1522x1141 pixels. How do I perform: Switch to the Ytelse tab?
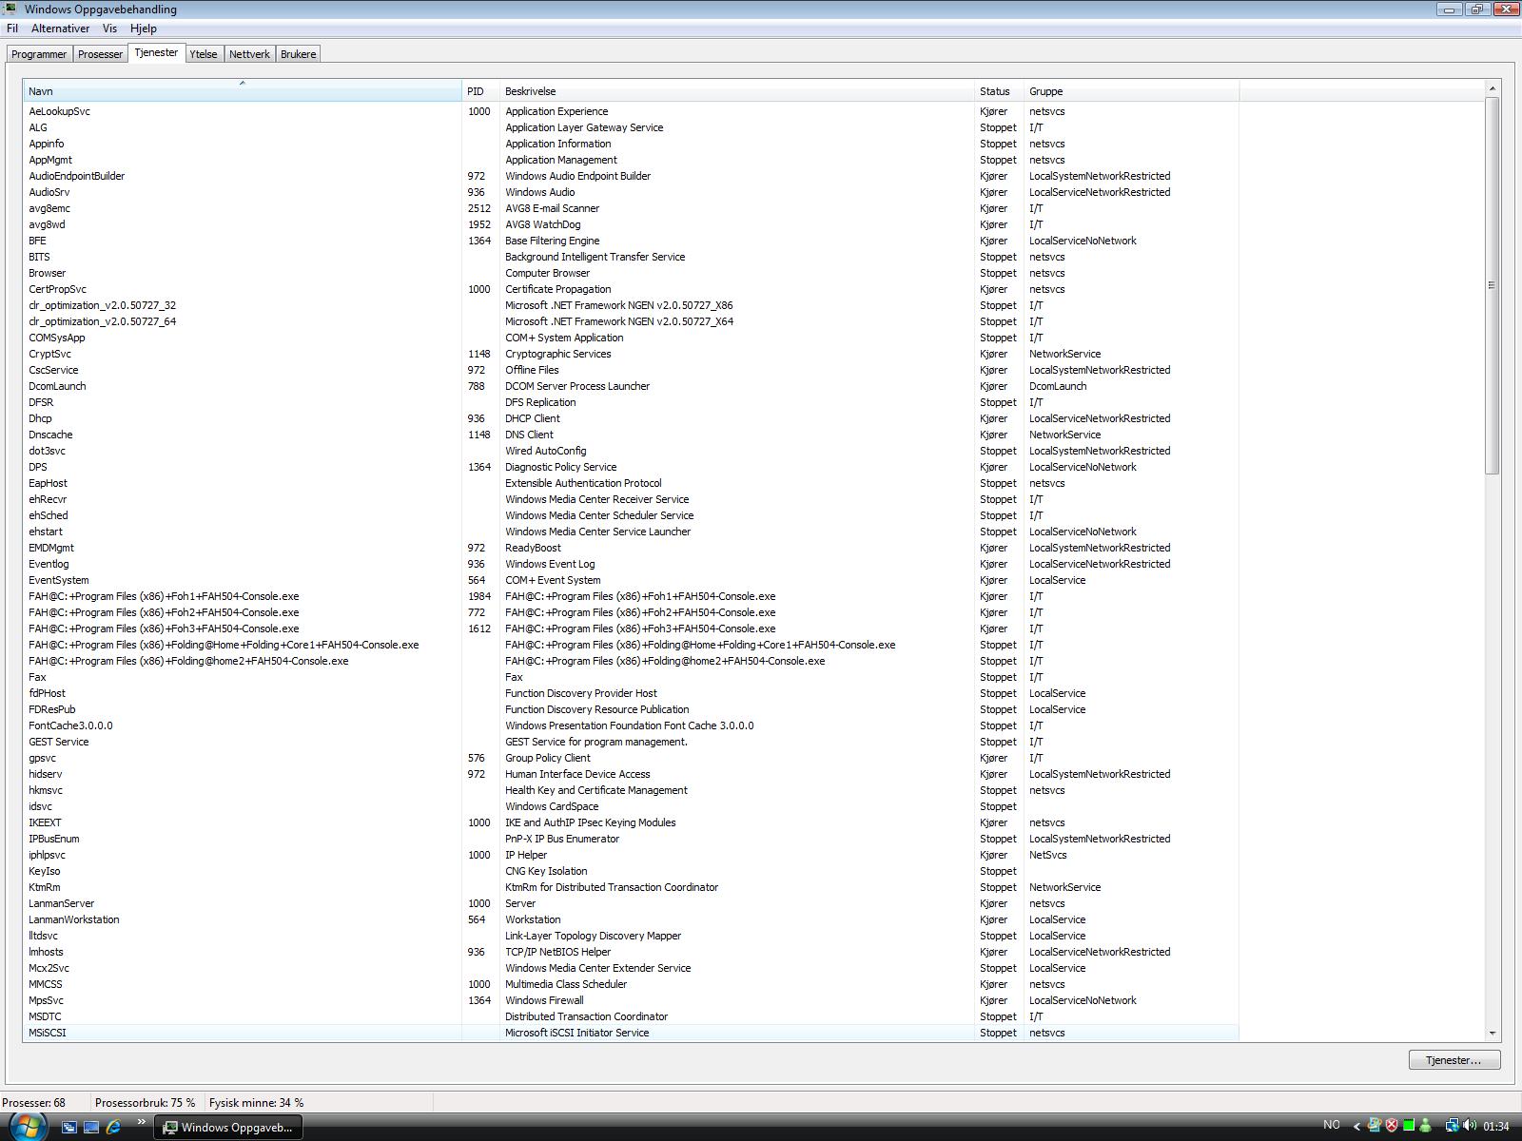(x=203, y=54)
